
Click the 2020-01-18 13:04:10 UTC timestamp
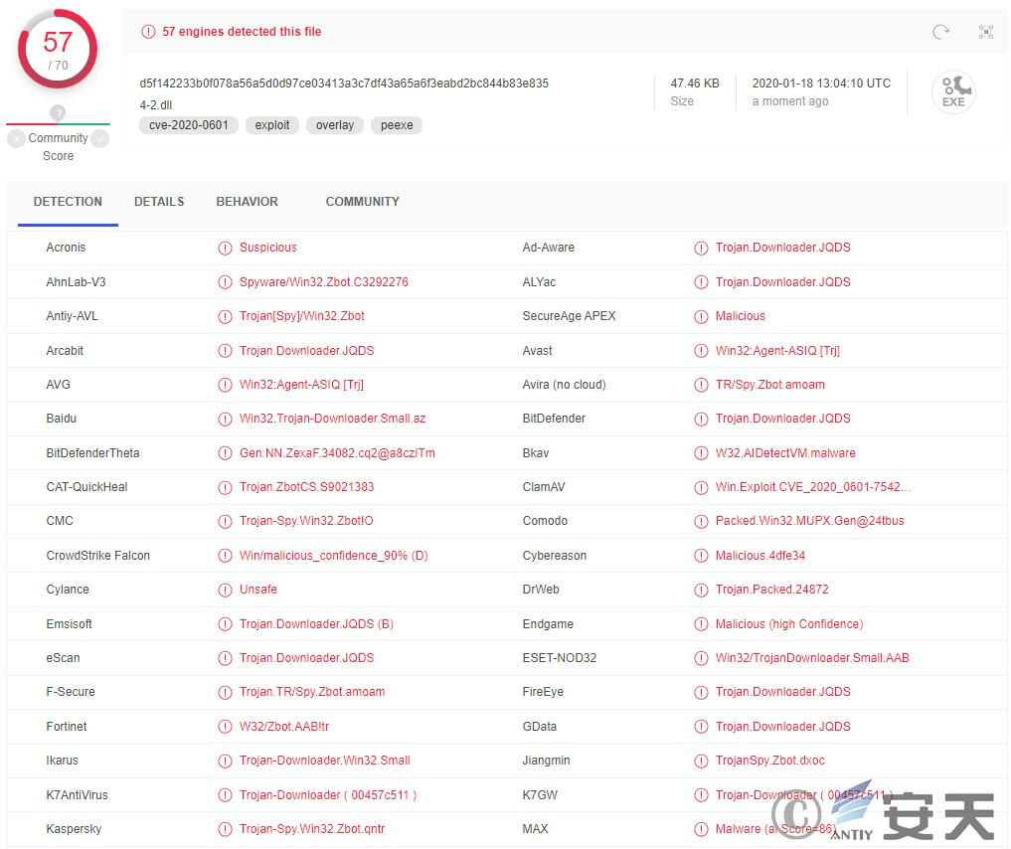(x=821, y=84)
